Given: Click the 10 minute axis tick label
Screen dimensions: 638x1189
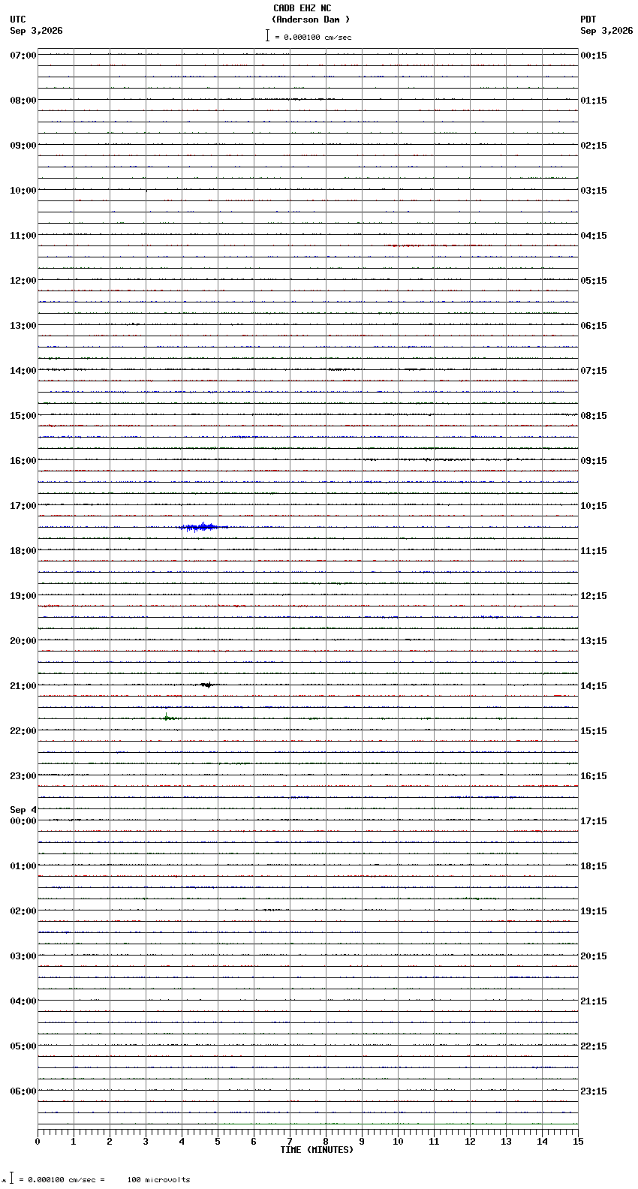Looking at the screenshot, I should tap(398, 1142).
